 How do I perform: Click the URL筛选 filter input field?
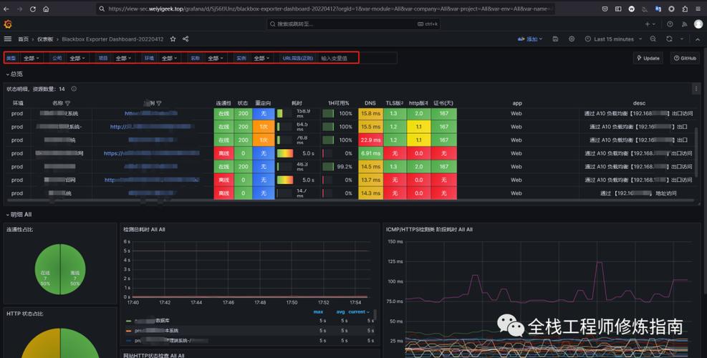(x=357, y=58)
